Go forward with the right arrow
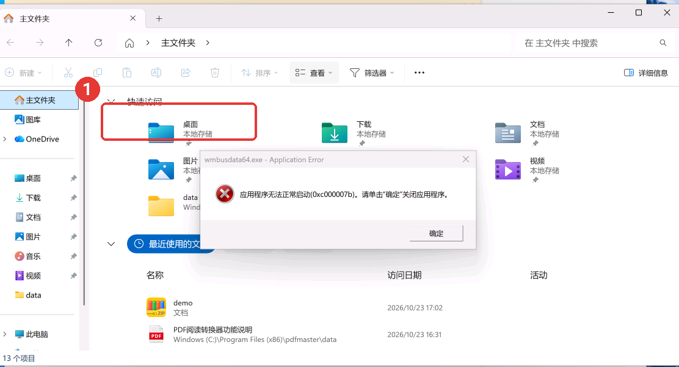The image size is (679, 367). (x=40, y=42)
